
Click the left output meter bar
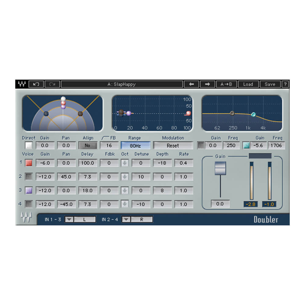[x=252, y=181]
